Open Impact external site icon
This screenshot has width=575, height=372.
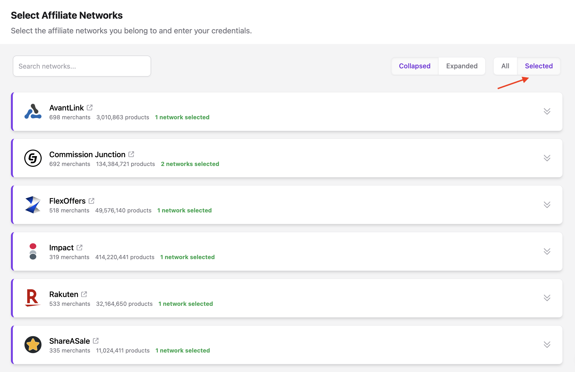80,247
